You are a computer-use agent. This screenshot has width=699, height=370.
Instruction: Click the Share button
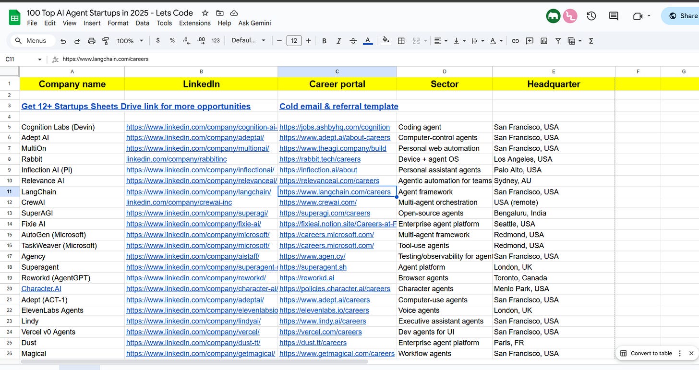(681, 16)
